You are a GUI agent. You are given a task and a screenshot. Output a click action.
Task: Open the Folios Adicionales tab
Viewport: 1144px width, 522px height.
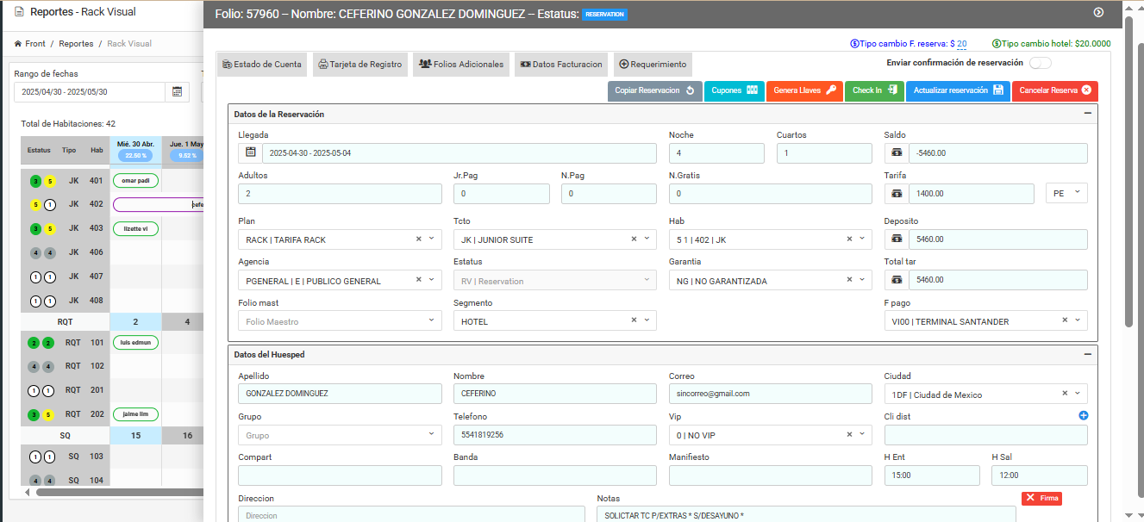(x=461, y=65)
